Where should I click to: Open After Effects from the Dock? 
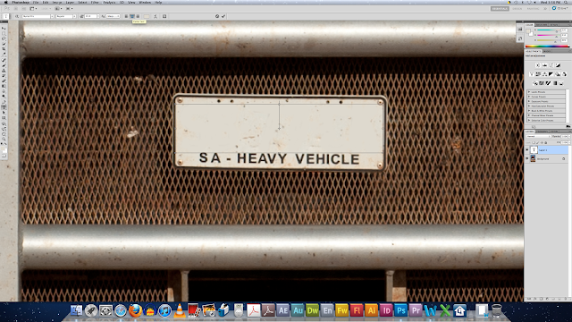point(282,310)
